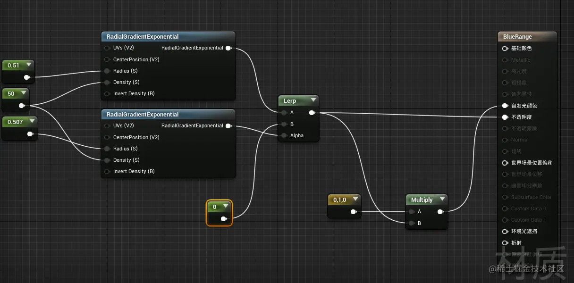
Task: Click UVs (V2) pin on gradient node feeding Lerp Alpha
Action: pos(107,126)
